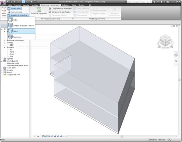
Task: Click the Open folder quick access icon
Action: (8, 2)
